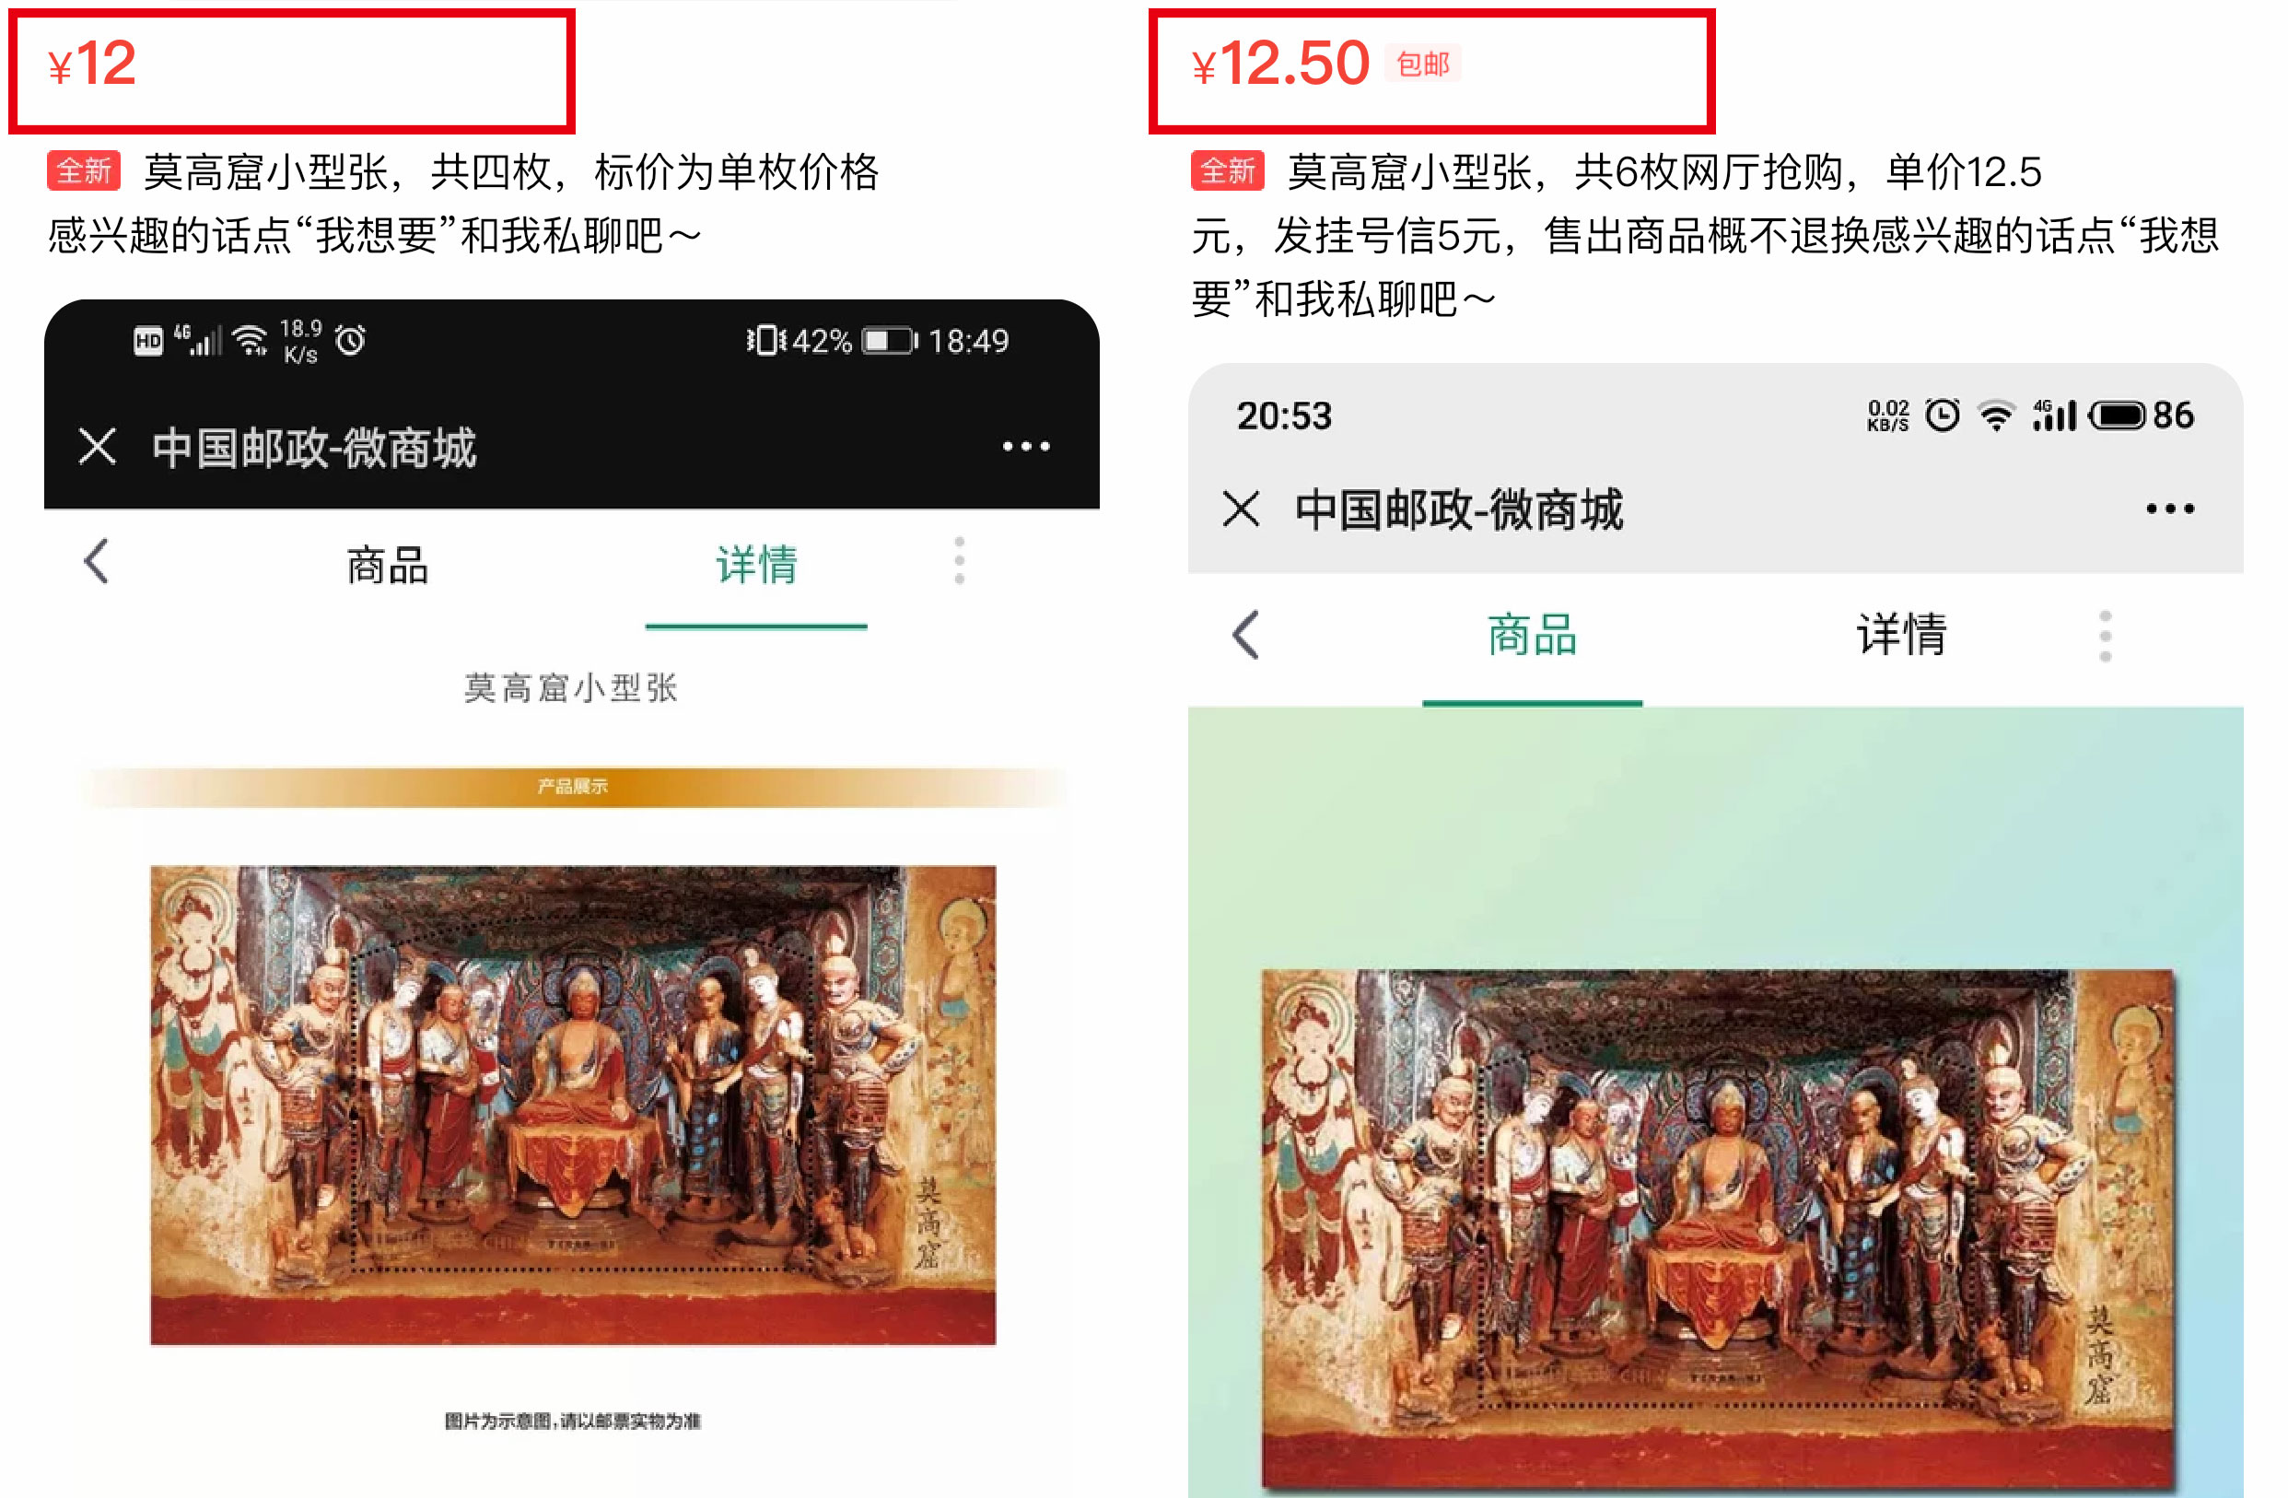Open the three-dot menu in right gray header
This screenshot has height=1498, width=2288.
pos(2170,509)
